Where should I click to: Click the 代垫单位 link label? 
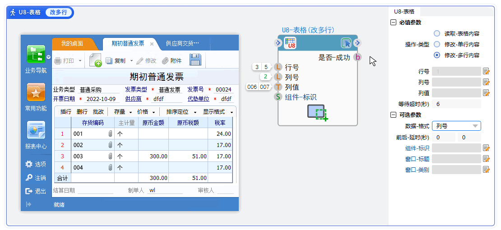(x=199, y=99)
